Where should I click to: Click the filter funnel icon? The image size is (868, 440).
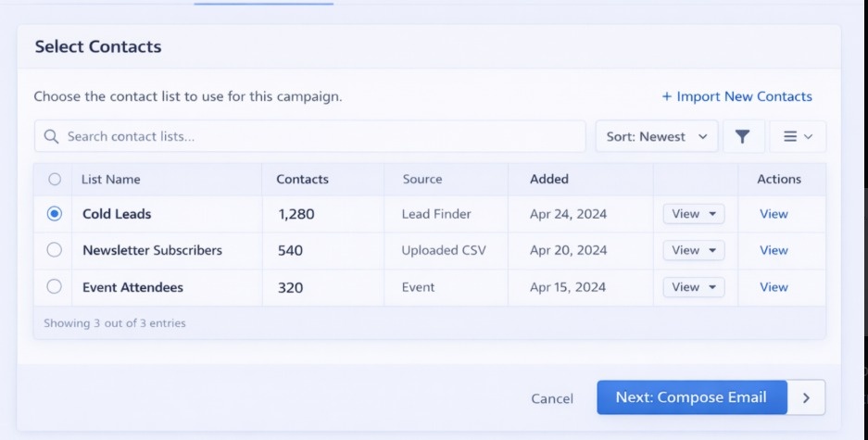click(x=742, y=136)
